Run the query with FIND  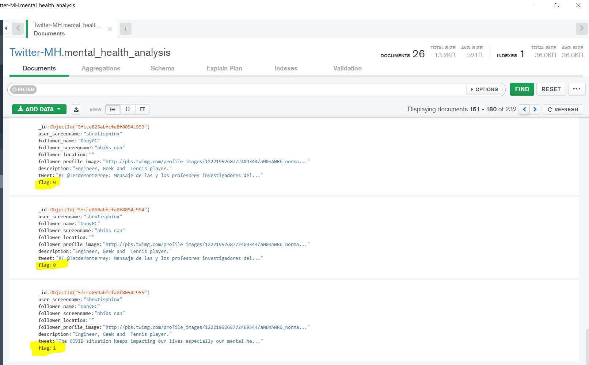[x=522, y=89]
